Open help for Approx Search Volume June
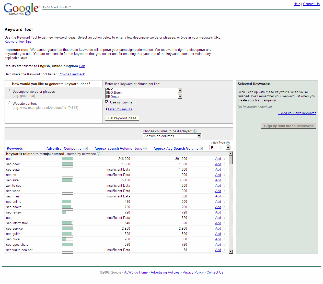Screen dimensions: 323x284 click(145, 148)
